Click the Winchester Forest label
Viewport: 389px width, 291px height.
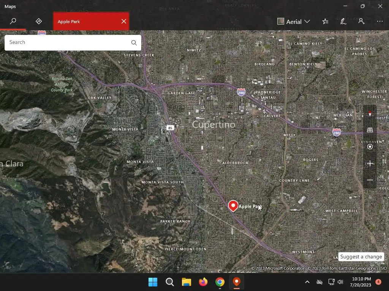[374, 94]
